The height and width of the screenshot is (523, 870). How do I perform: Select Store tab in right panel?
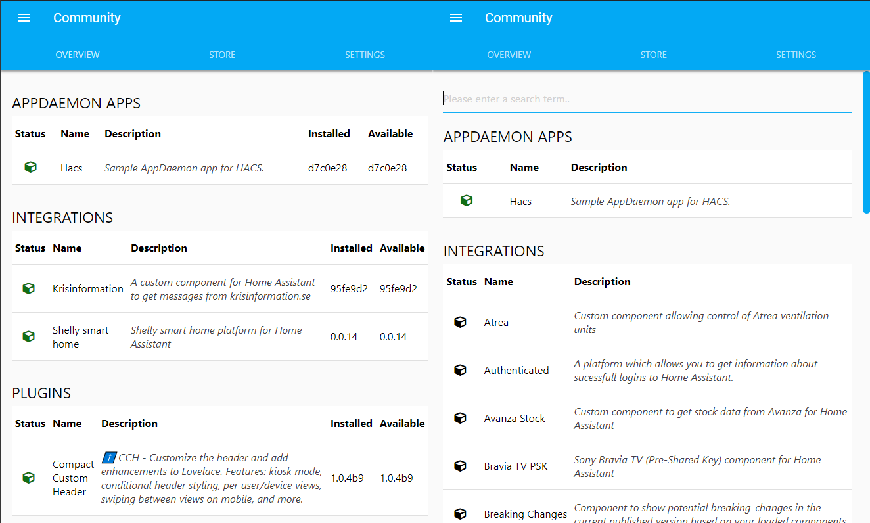coord(654,55)
